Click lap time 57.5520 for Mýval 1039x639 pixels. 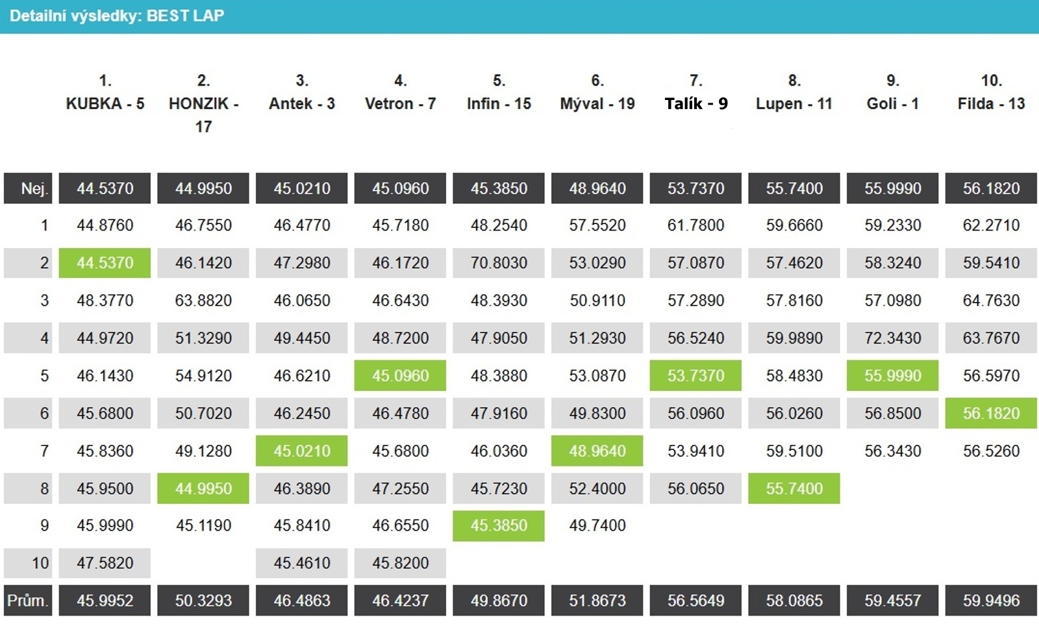[597, 225]
